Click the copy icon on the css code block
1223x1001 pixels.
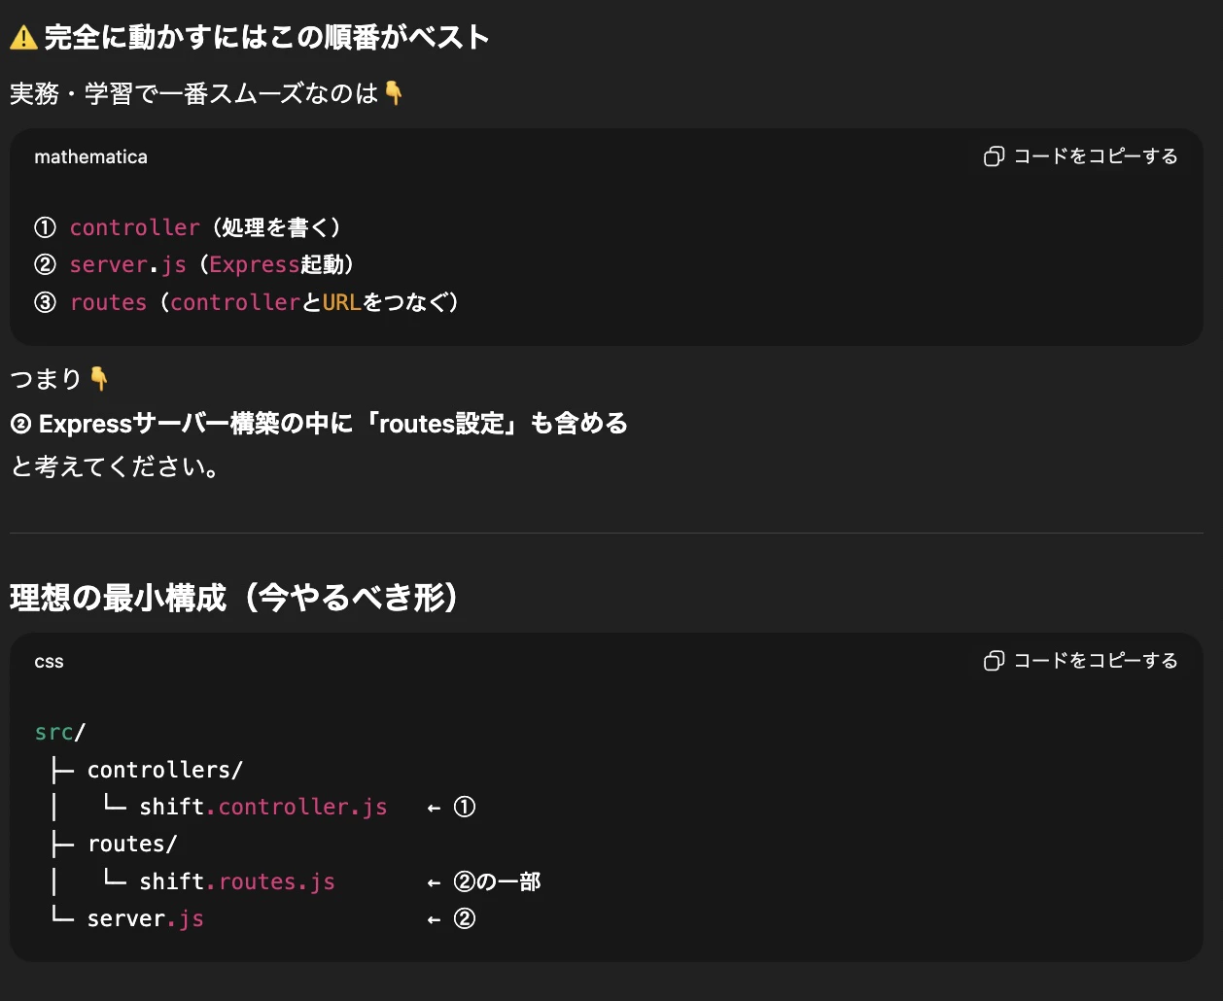click(994, 660)
